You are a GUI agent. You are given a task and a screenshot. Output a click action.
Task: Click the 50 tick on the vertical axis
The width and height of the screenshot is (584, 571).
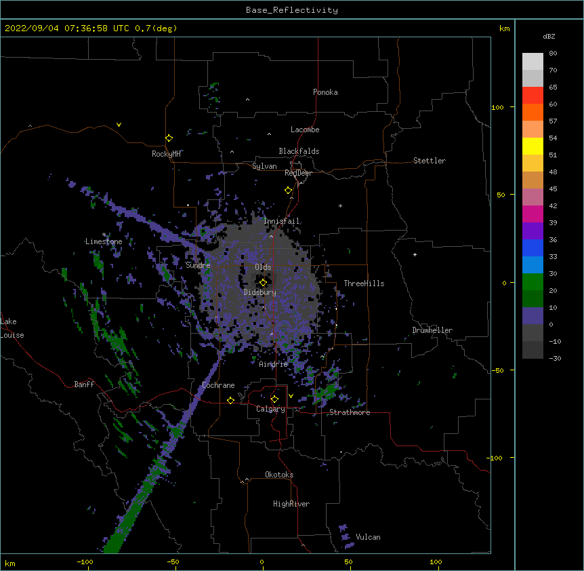[501, 195]
